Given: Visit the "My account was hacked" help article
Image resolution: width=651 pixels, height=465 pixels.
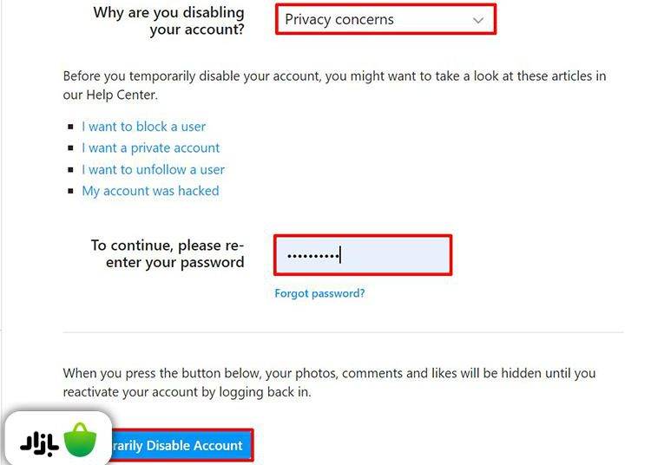Looking at the screenshot, I should coord(150,191).
